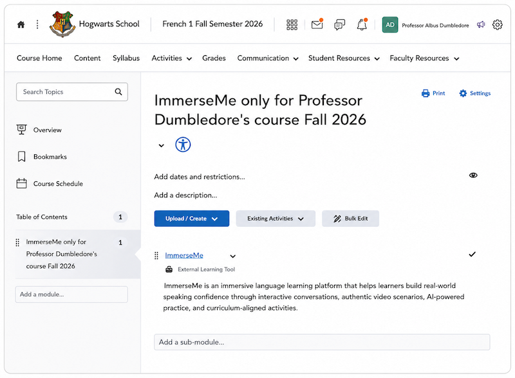Click French 1 Fall Semester 2026 title
The width and height of the screenshot is (515, 378).
pyautogui.click(x=212, y=24)
